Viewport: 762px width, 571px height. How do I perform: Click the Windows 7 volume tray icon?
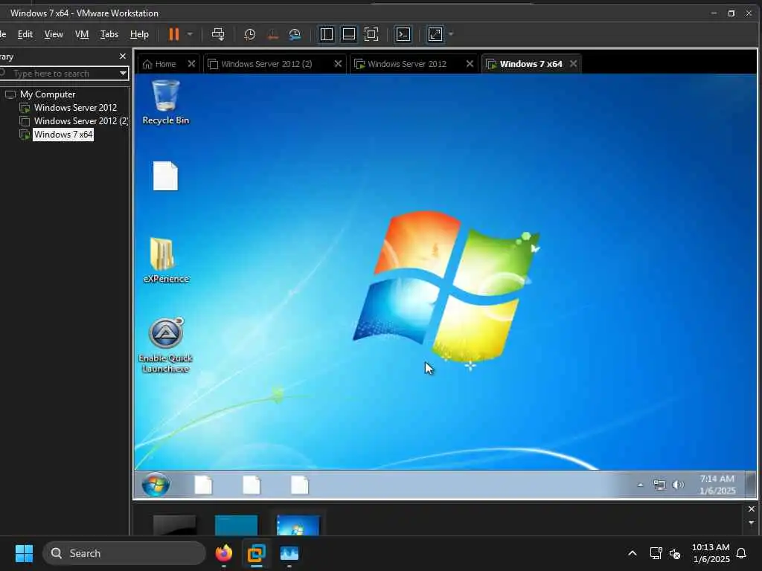coord(677,485)
